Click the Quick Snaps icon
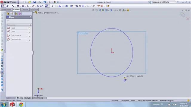191x107 pixels. 102,6
